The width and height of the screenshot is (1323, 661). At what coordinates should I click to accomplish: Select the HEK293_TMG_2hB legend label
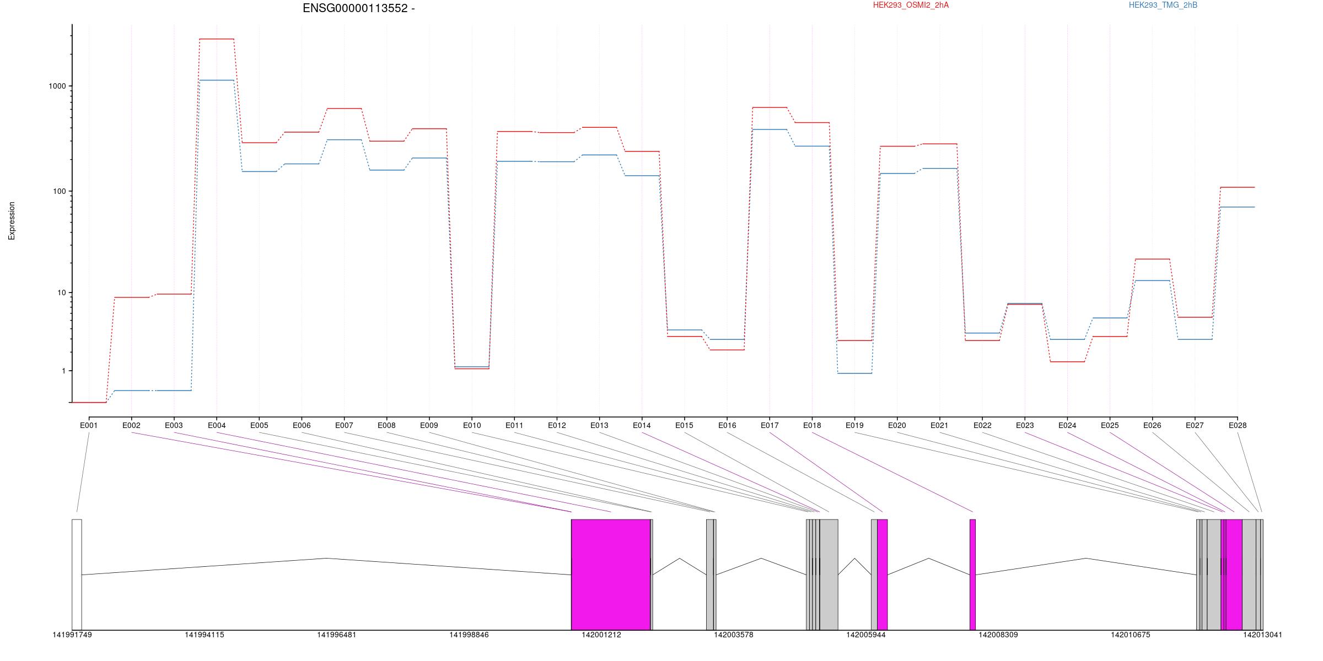click(x=1163, y=5)
